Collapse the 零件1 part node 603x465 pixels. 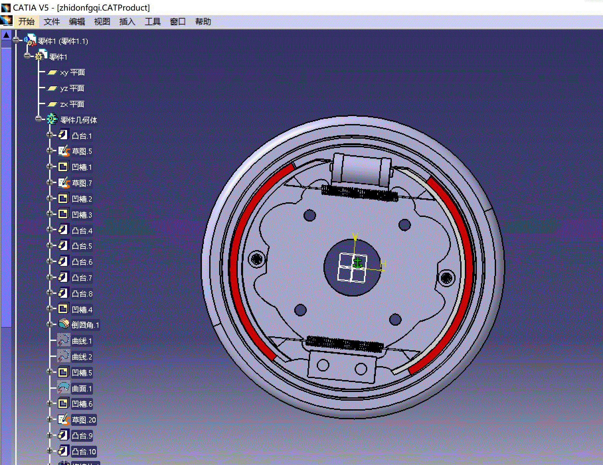click(x=27, y=56)
